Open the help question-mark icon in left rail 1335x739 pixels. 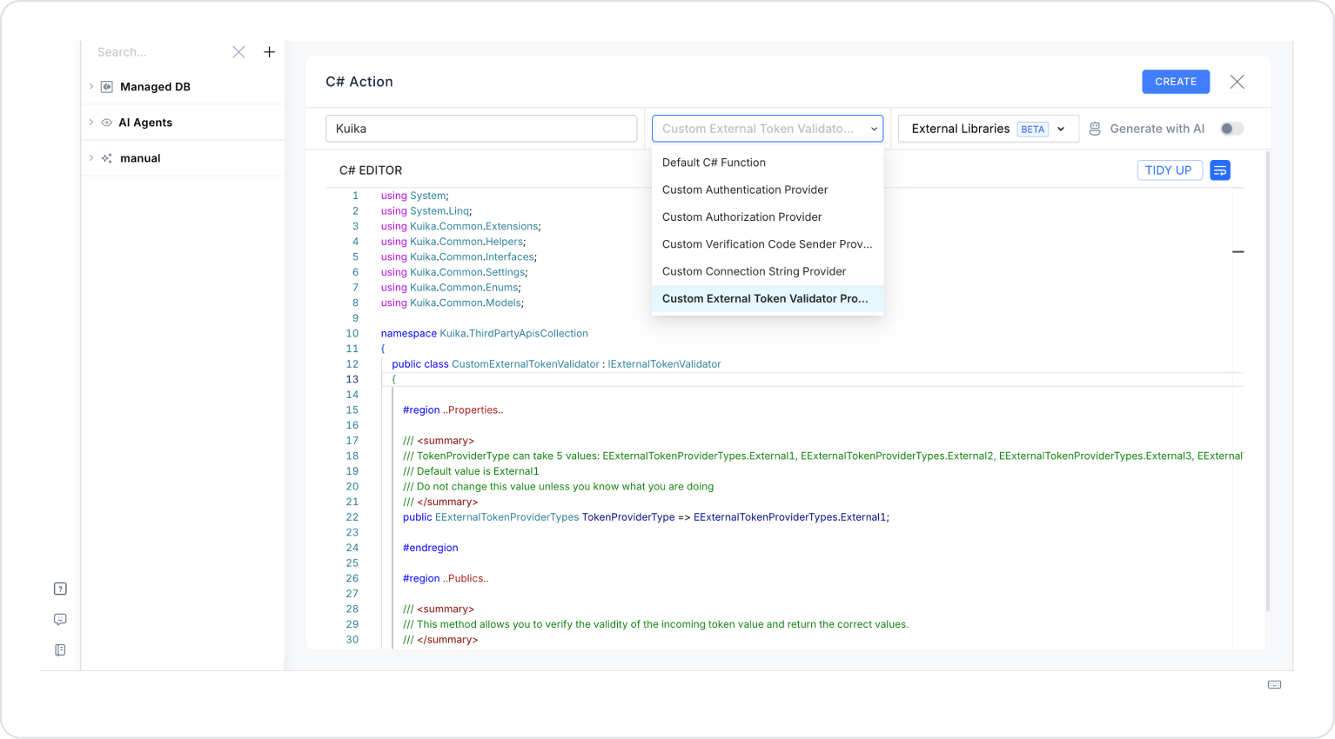[x=60, y=589]
